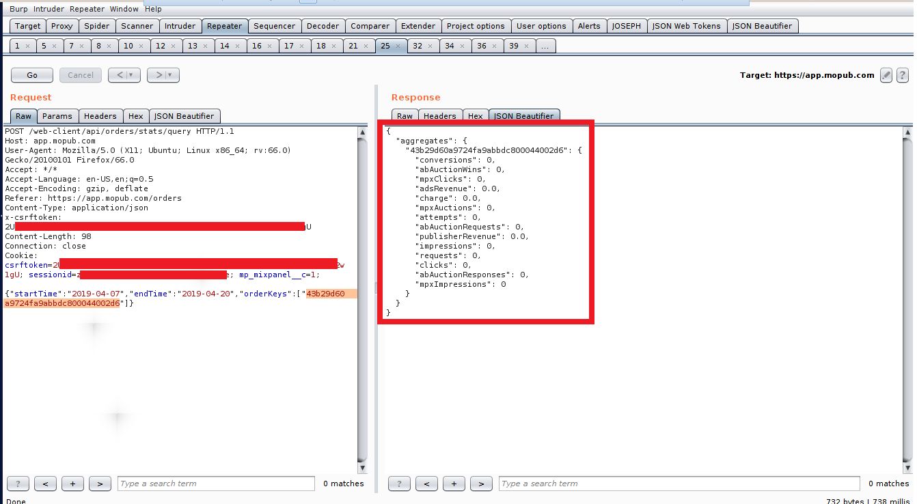Close repeater tab 32

point(430,46)
